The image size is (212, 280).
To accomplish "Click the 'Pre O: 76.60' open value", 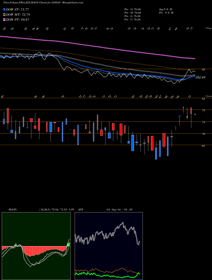I will pos(133,9).
